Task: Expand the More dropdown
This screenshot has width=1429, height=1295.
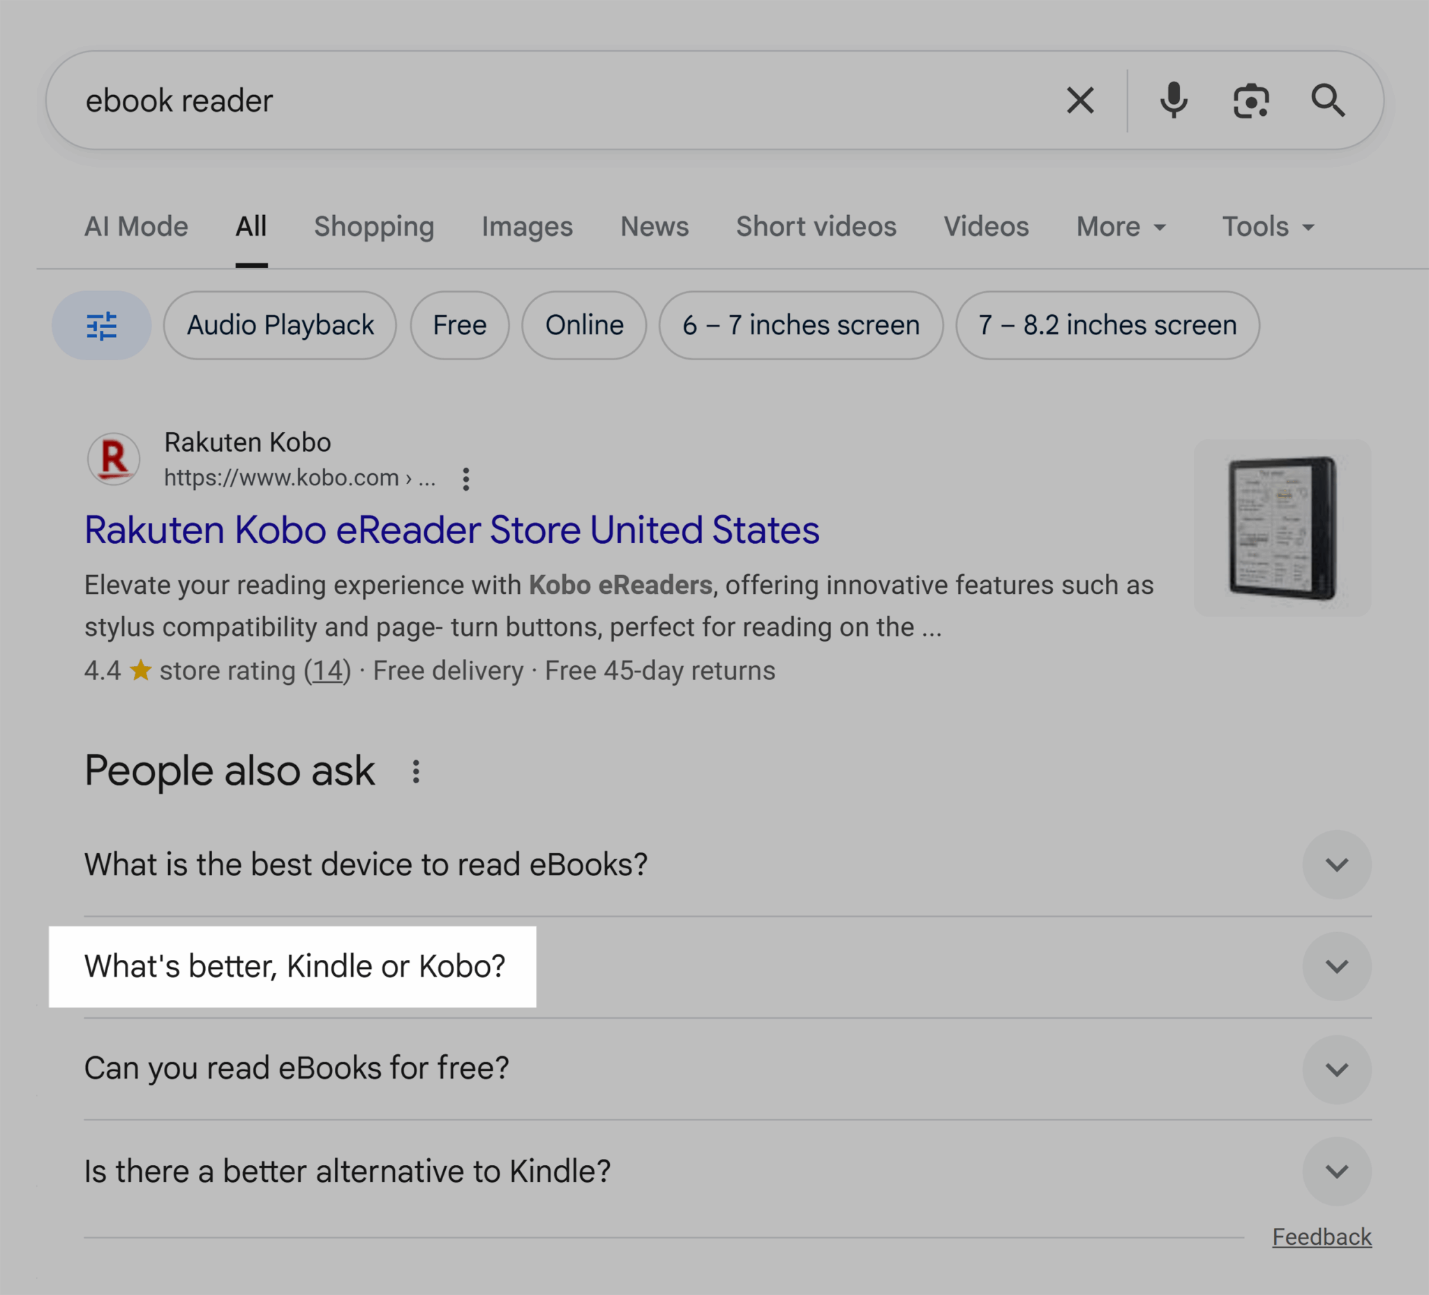Action: (x=1121, y=227)
